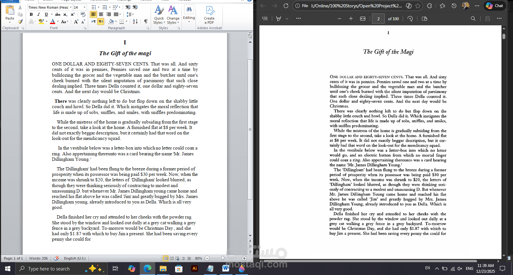Click the English (U.S.) language indicator

75,258
